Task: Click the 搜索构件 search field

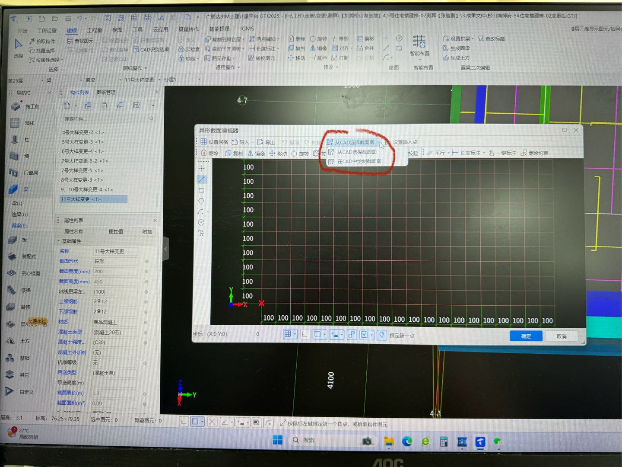Action: point(108,119)
